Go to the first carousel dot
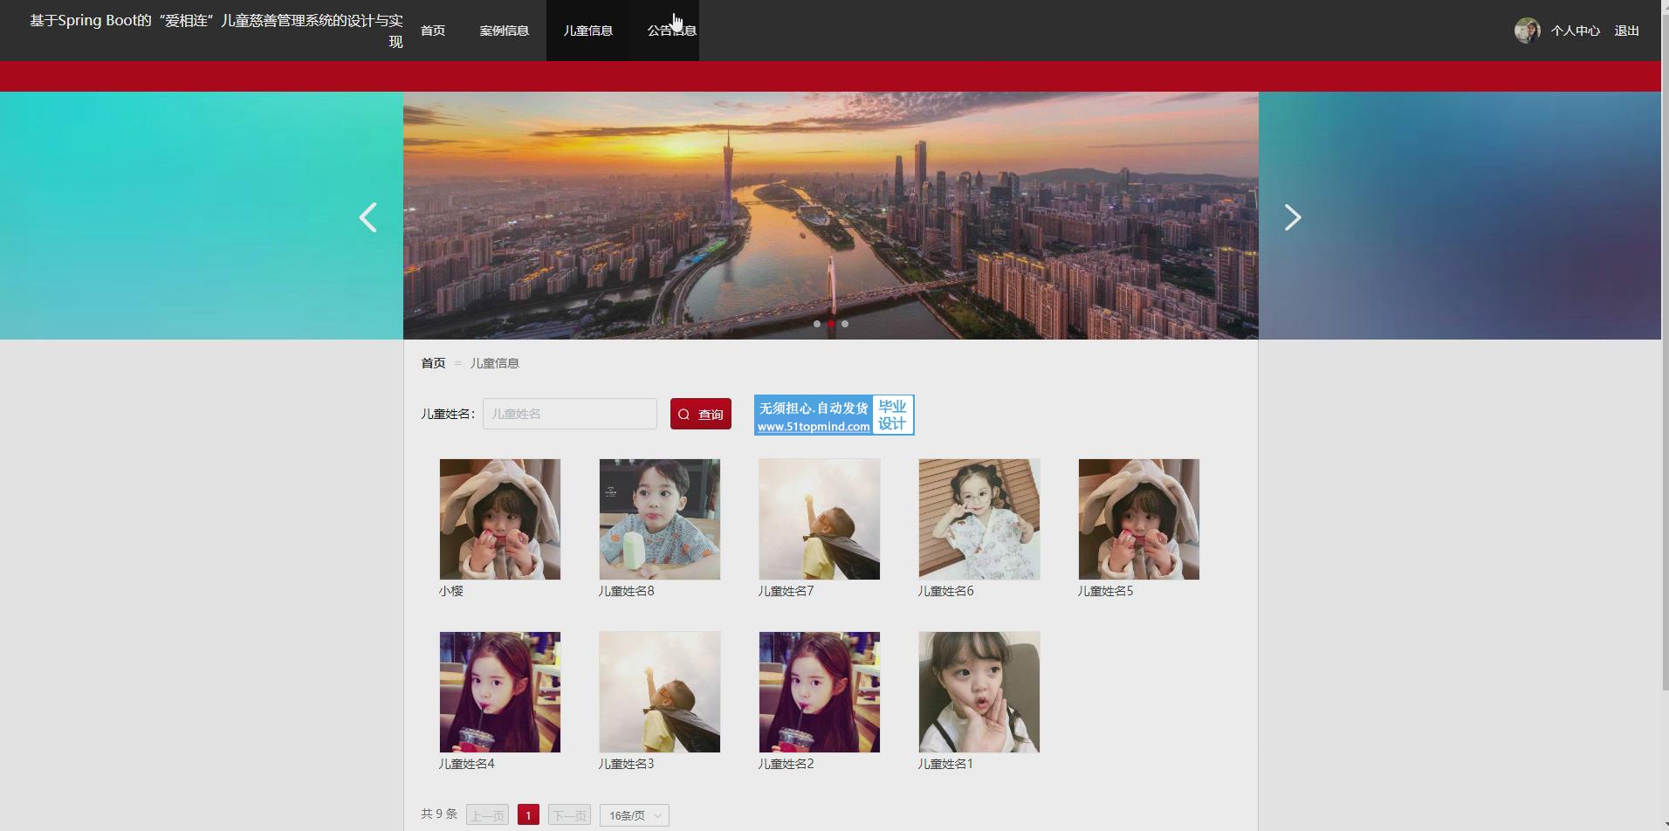Image resolution: width=1669 pixels, height=831 pixels. tap(817, 324)
